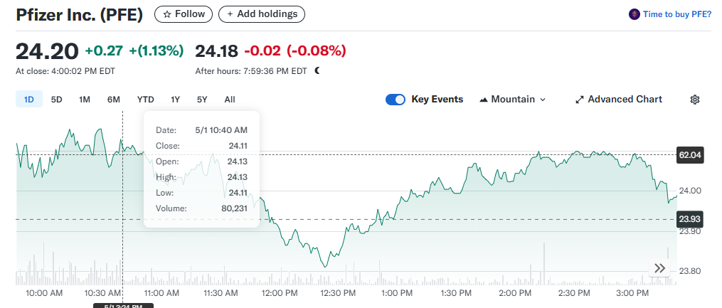Click the Add holdings button
The width and height of the screenshot is (722, 308).
[x=262, y=14]
